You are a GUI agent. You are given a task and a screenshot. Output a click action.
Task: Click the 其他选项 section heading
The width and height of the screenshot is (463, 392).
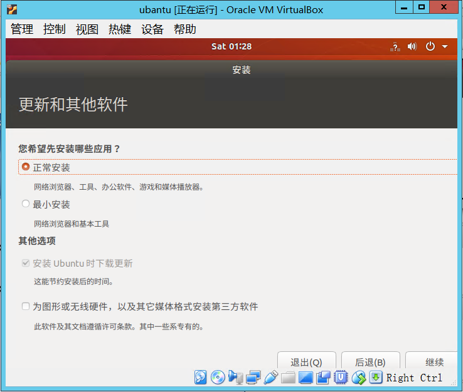(37, 241)
